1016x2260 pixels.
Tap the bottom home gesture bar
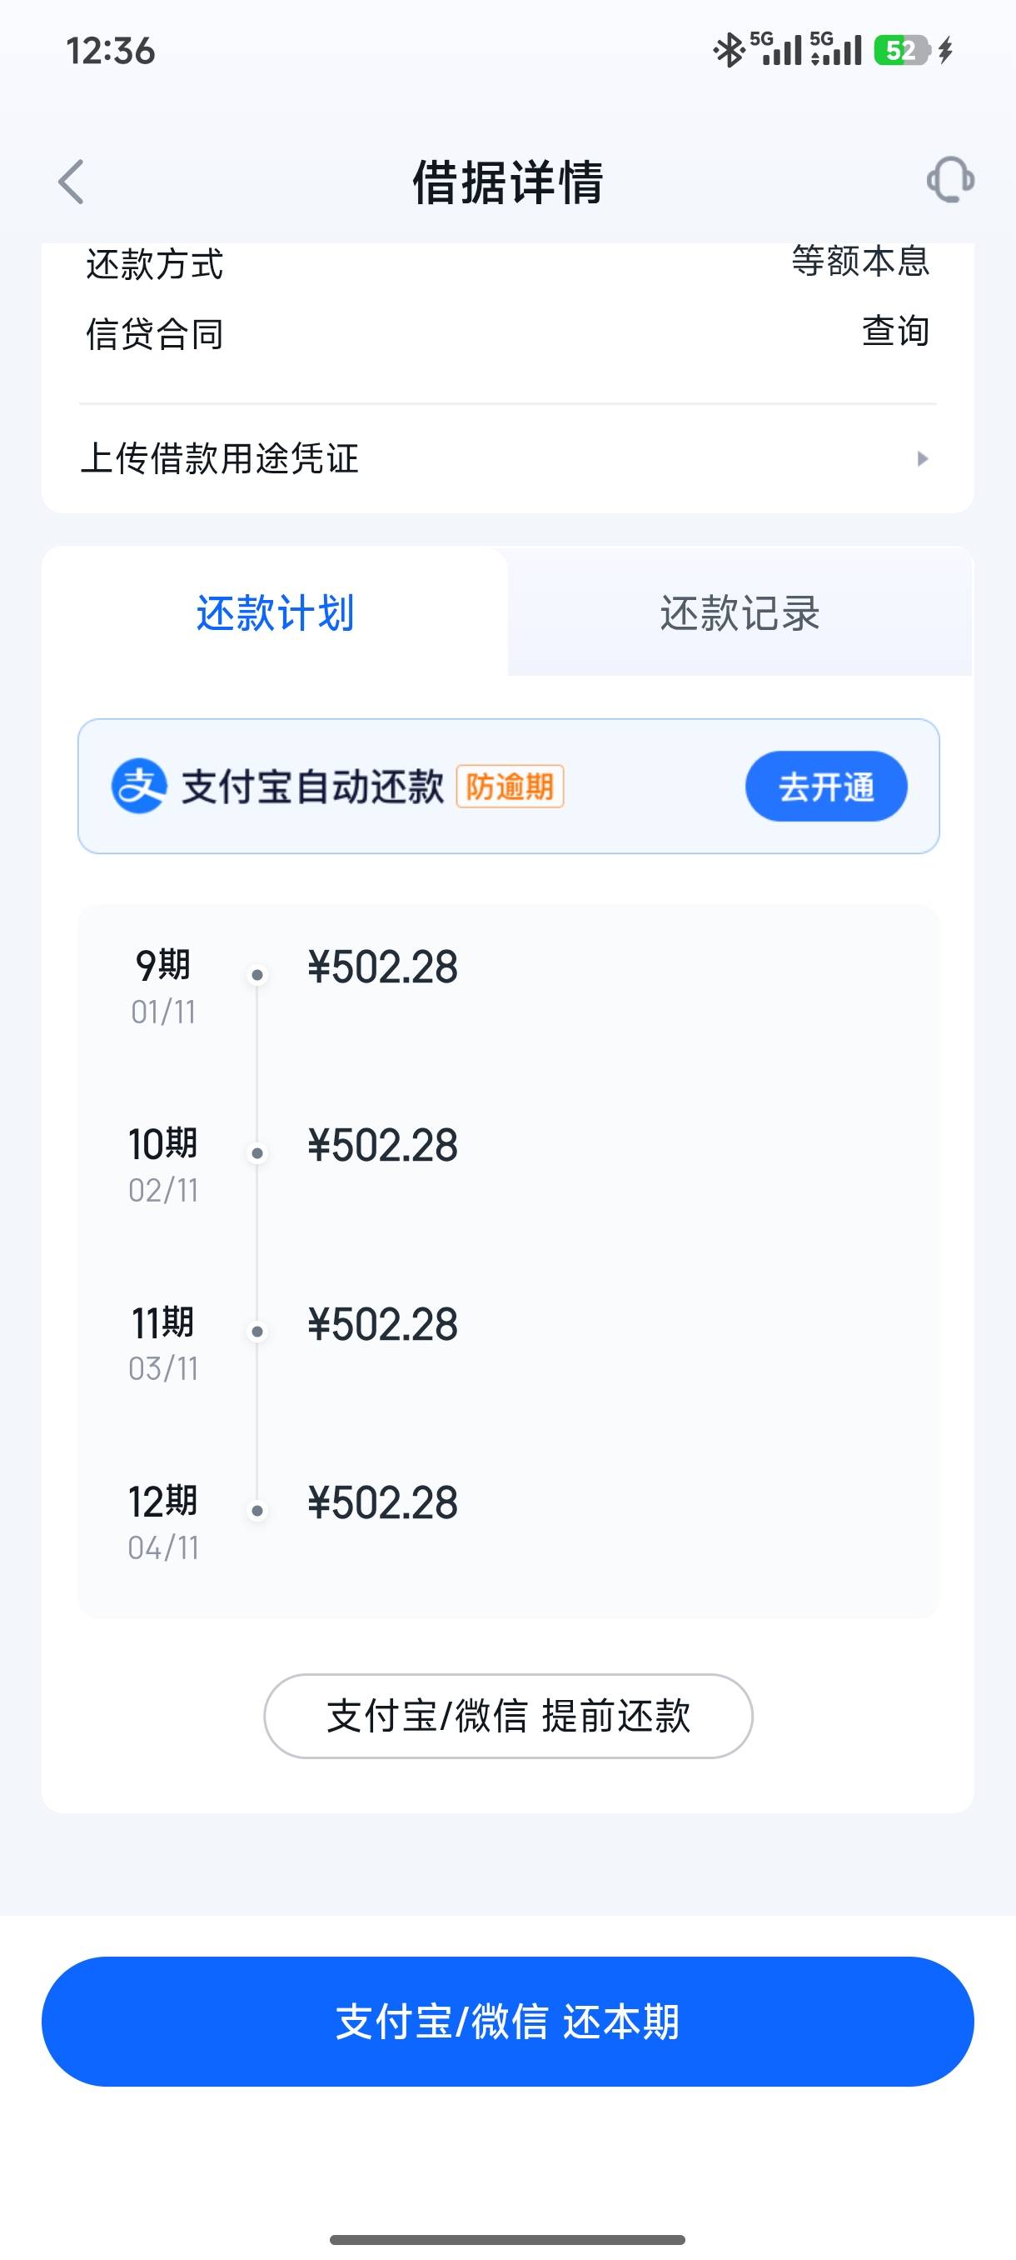click(507, 2239)
